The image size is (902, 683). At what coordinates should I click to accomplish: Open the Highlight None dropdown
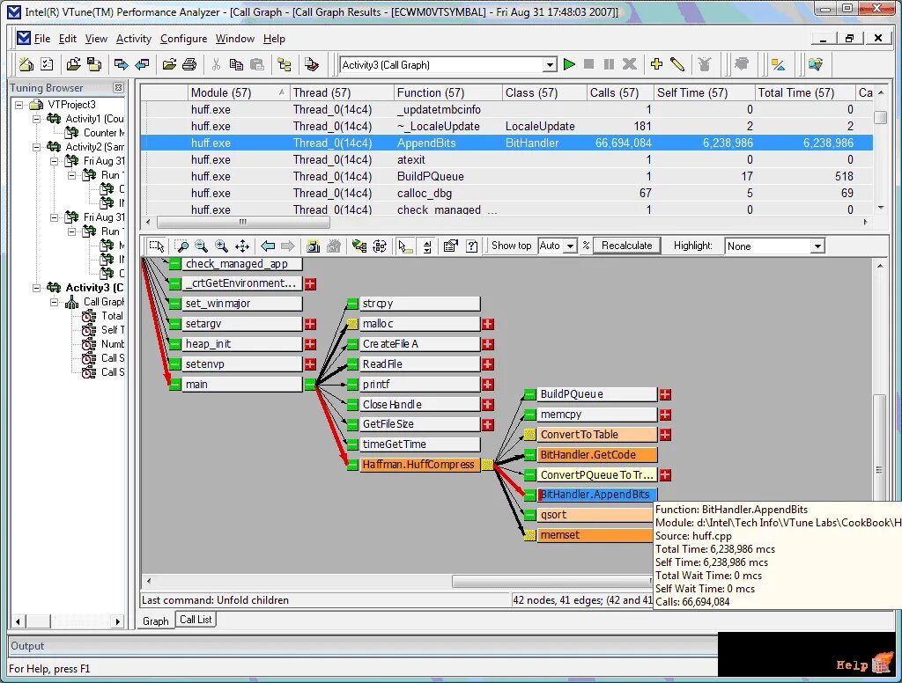click(817, 246)
